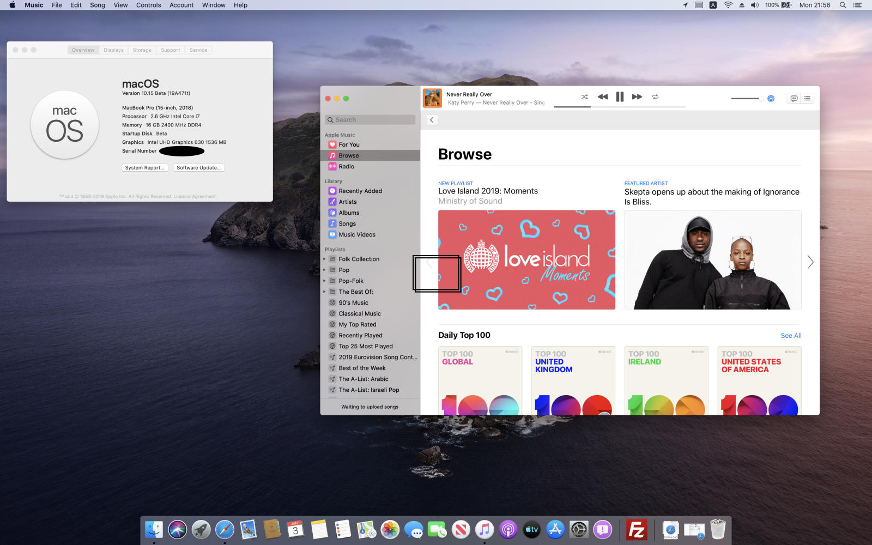This screenshot has height=545, width=872.
Task: Select Browse in the sidebar
Action: pyautogui.click(x=370, y=156)
